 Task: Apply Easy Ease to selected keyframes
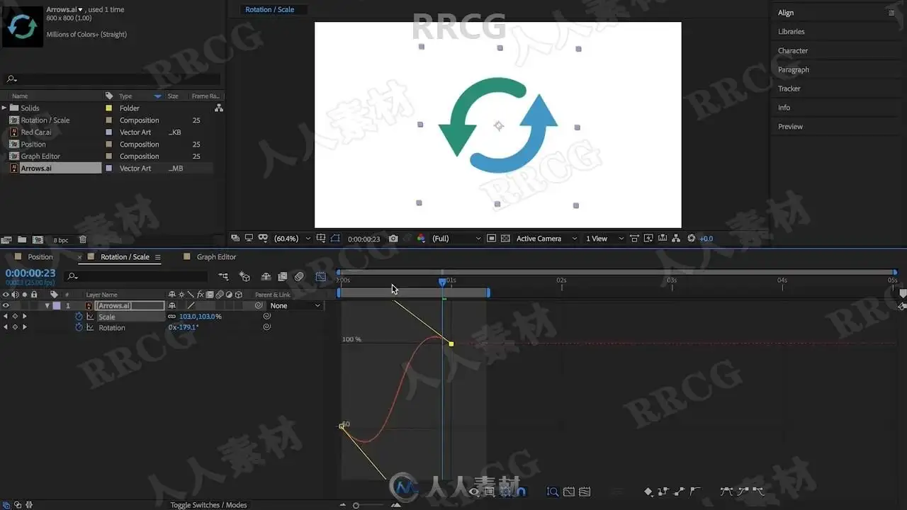pos(726,491)
